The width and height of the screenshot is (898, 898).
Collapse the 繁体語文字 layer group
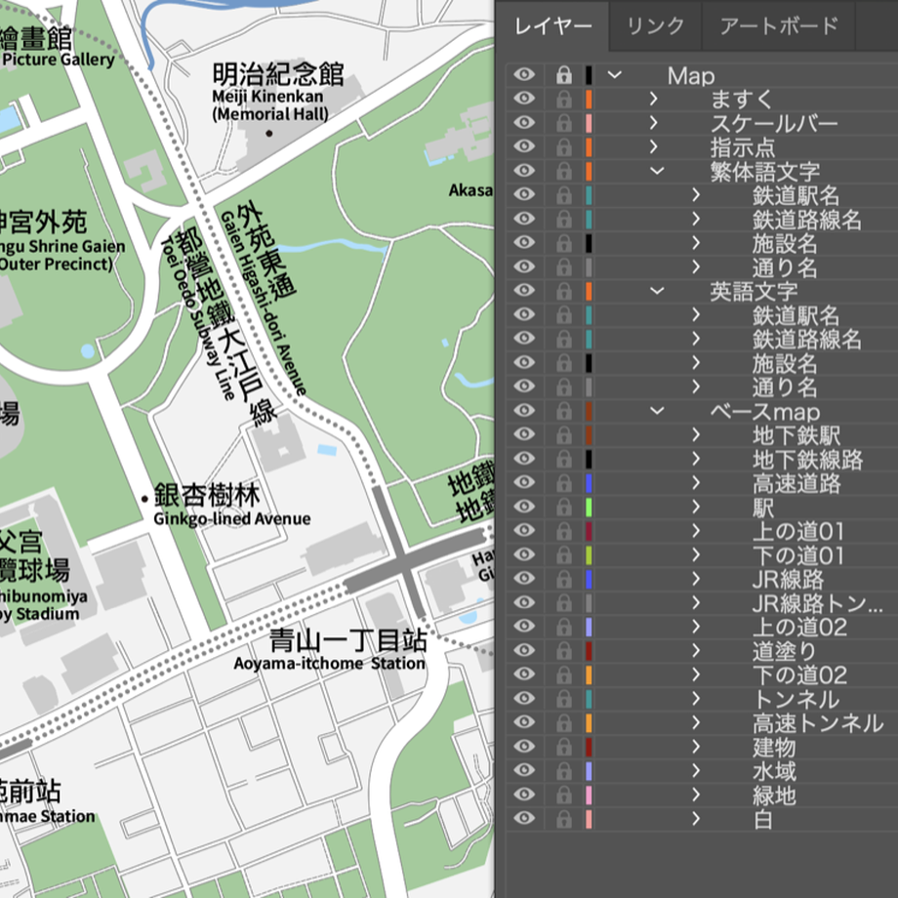(657, 171)
